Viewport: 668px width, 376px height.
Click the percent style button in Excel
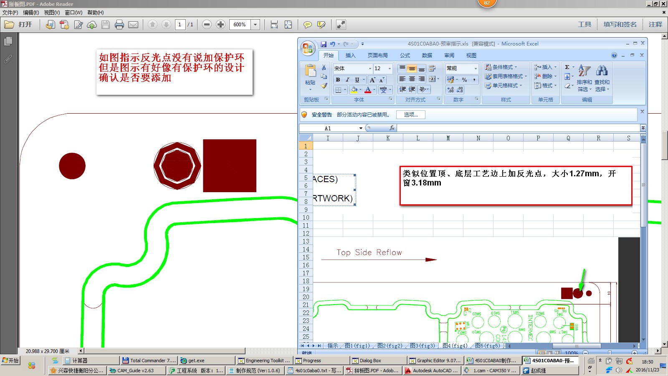pyautogui.click(x=464, y=79)
